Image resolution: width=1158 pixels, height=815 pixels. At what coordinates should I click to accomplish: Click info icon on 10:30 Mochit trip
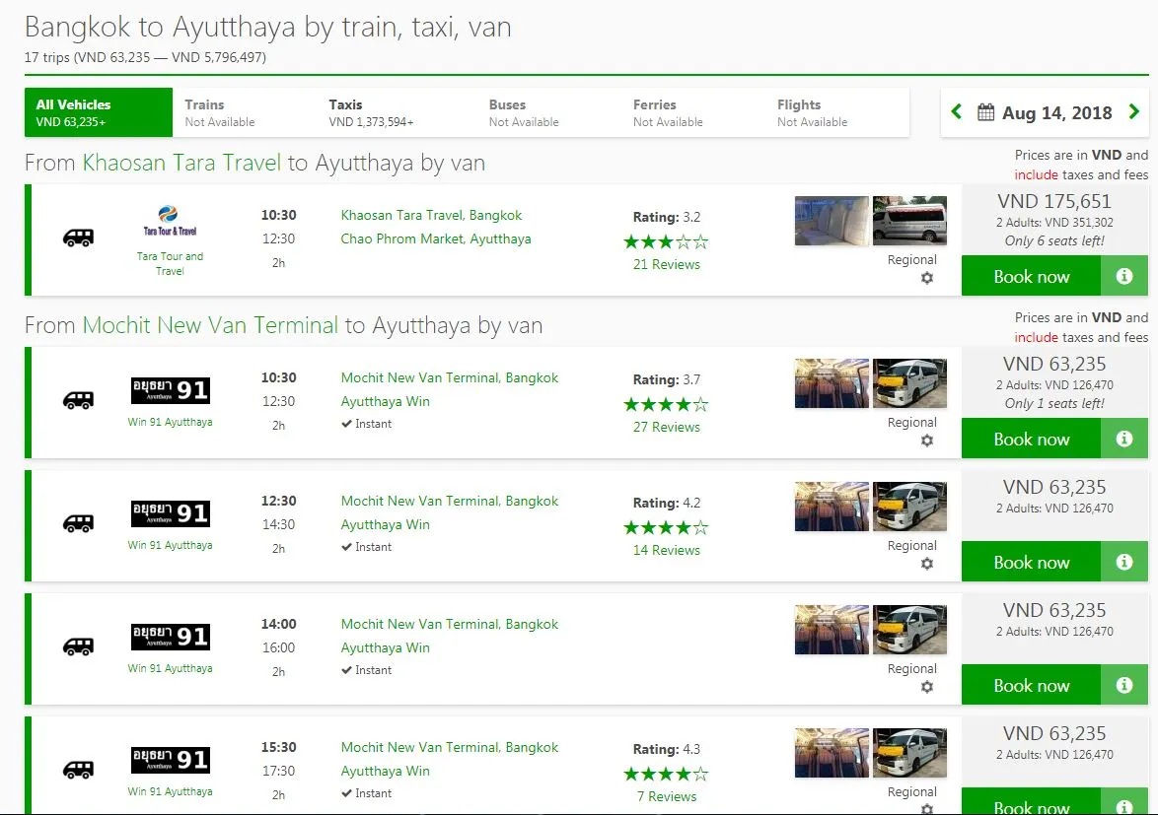click(x=1124, y=439)
